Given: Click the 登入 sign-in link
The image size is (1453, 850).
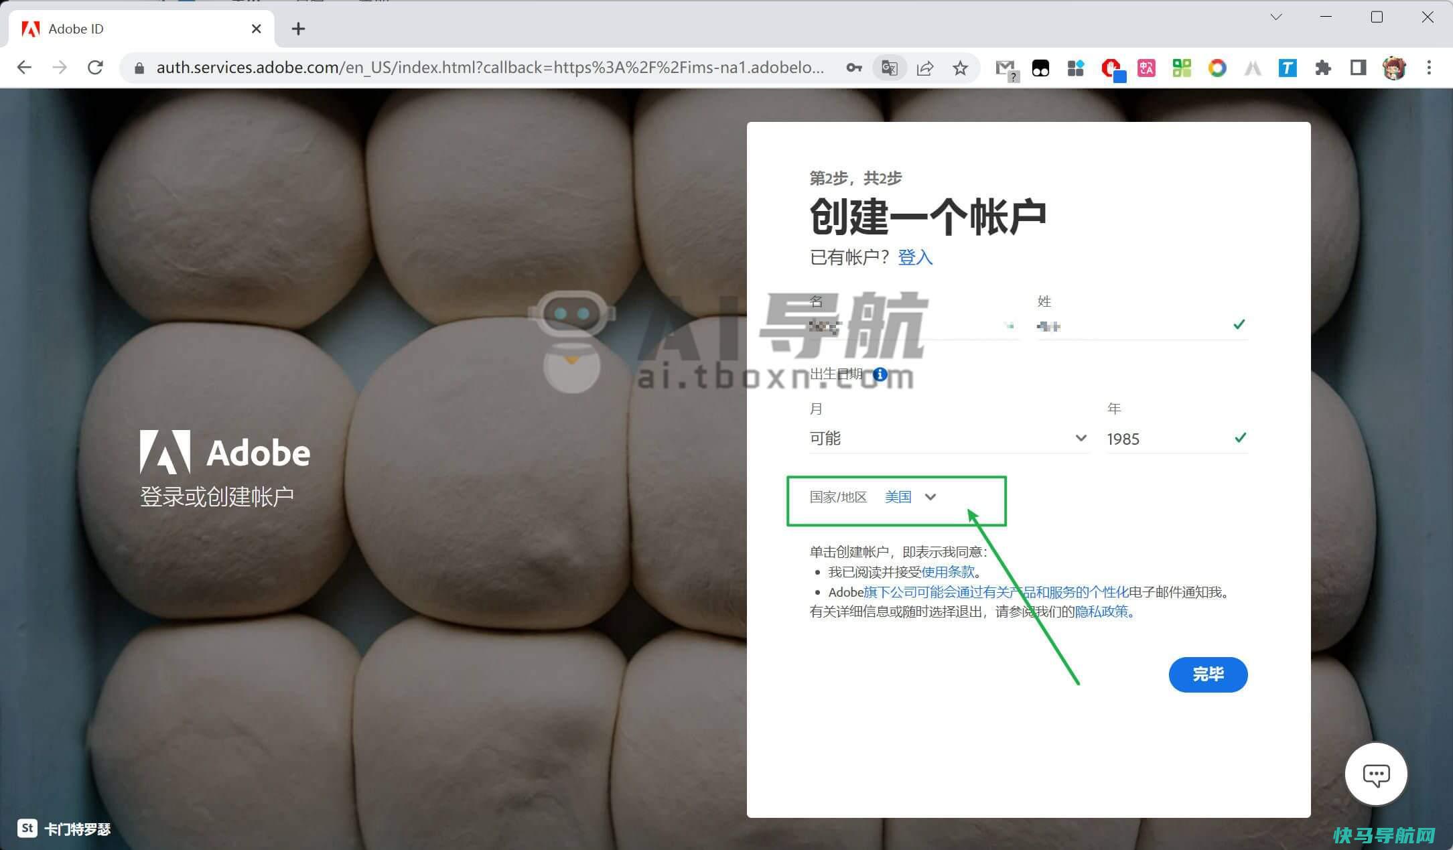Looking at the screenshot, I should coord(914,257).
